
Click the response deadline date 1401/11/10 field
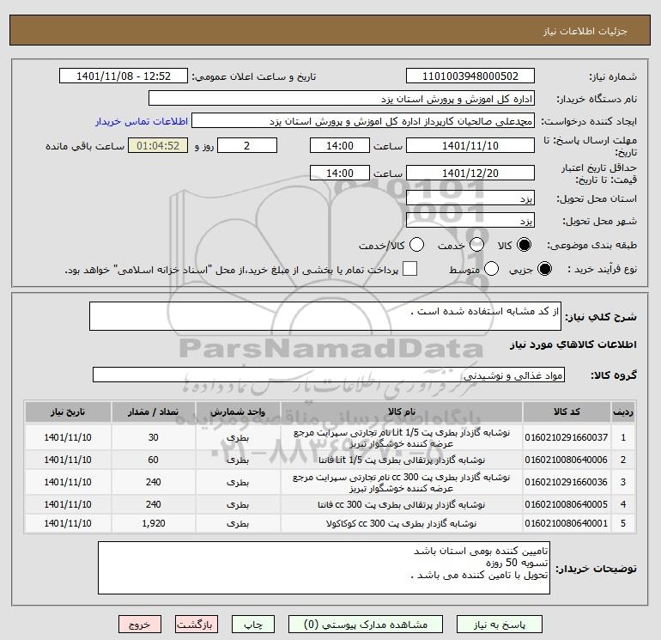[x=470, y=145]
